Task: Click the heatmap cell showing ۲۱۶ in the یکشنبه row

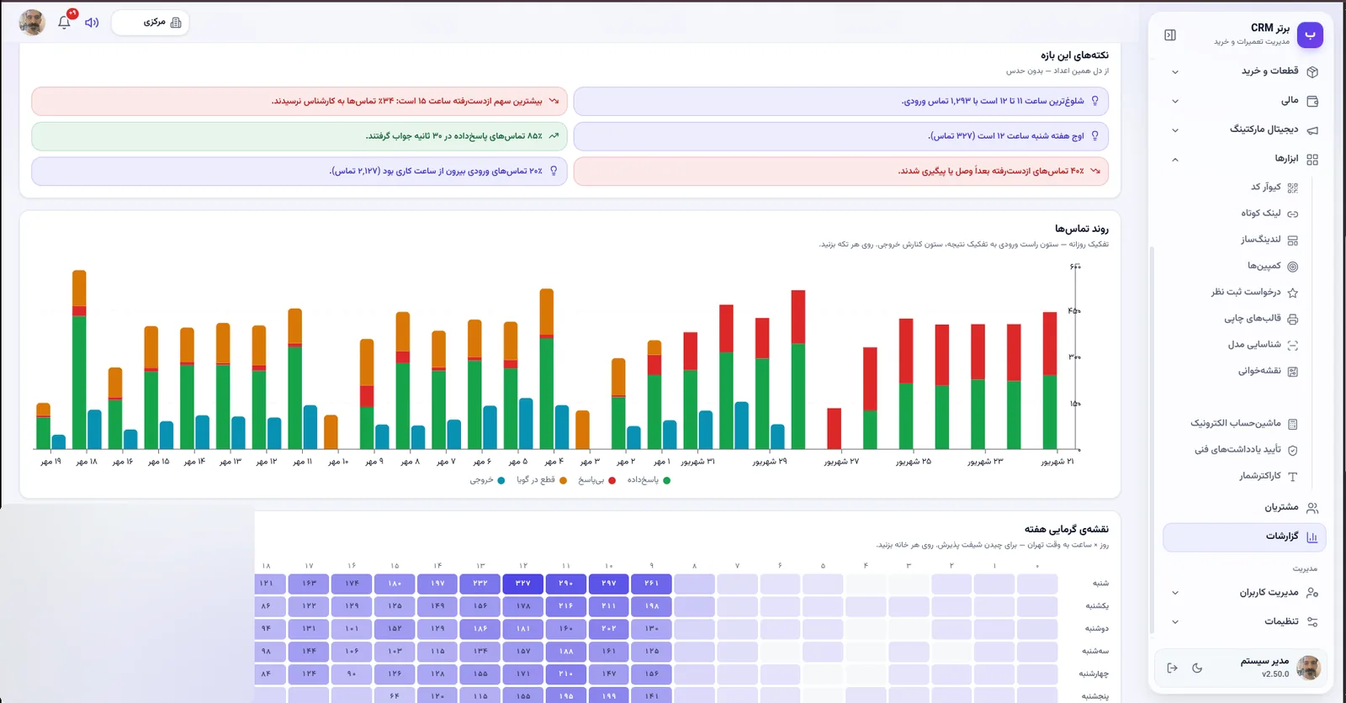Action: click(x=566, y=605)
